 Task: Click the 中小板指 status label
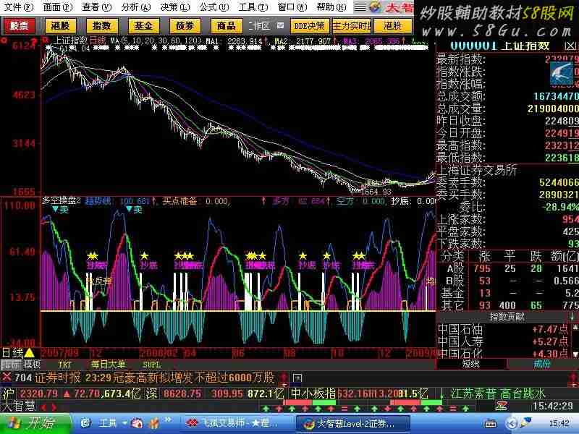point(313,393)
